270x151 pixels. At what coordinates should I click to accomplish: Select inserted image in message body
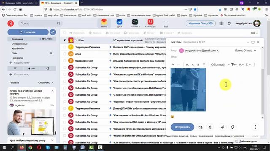click(188, 89)
